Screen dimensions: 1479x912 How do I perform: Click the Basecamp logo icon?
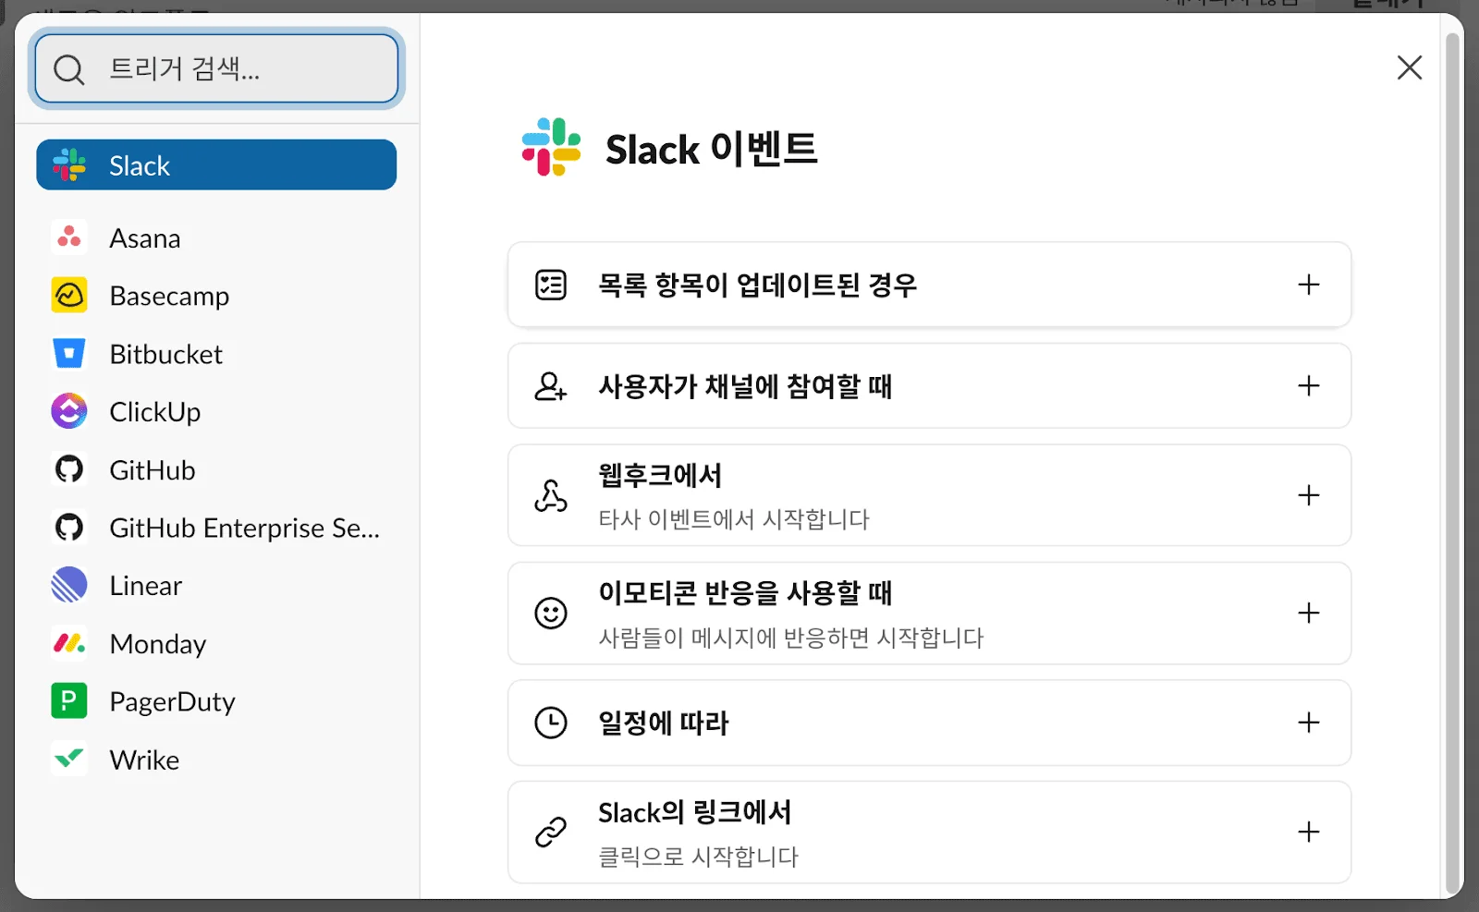point(69,296)
